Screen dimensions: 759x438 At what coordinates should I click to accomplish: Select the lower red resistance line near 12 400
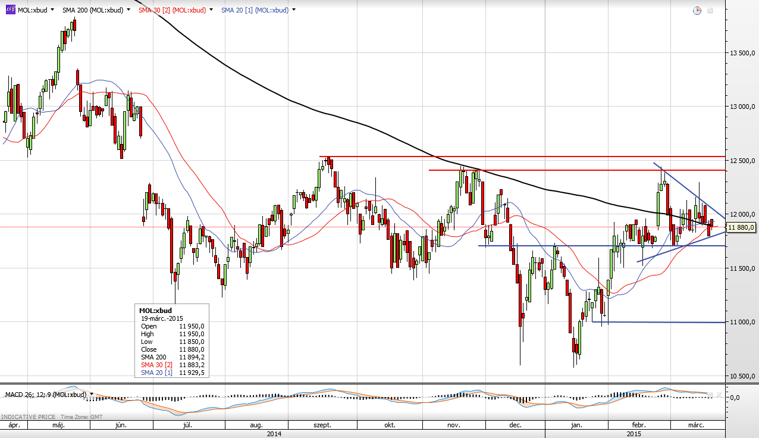click(576, 170)
